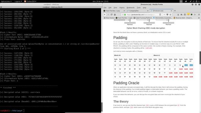This screenshot has height=113, width=201.
Task: Show more bookmarks toolbar items
Action: (x=199, y=18)
